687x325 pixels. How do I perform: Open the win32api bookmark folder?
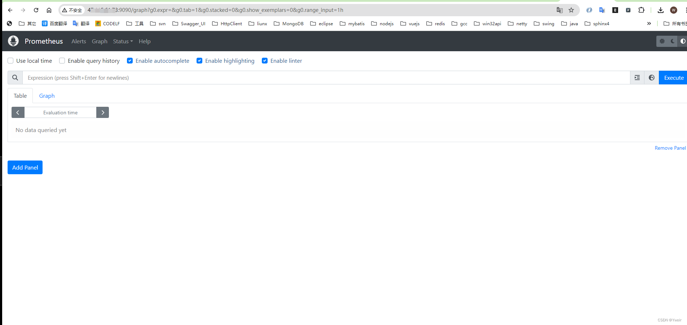tap(488, 23)
